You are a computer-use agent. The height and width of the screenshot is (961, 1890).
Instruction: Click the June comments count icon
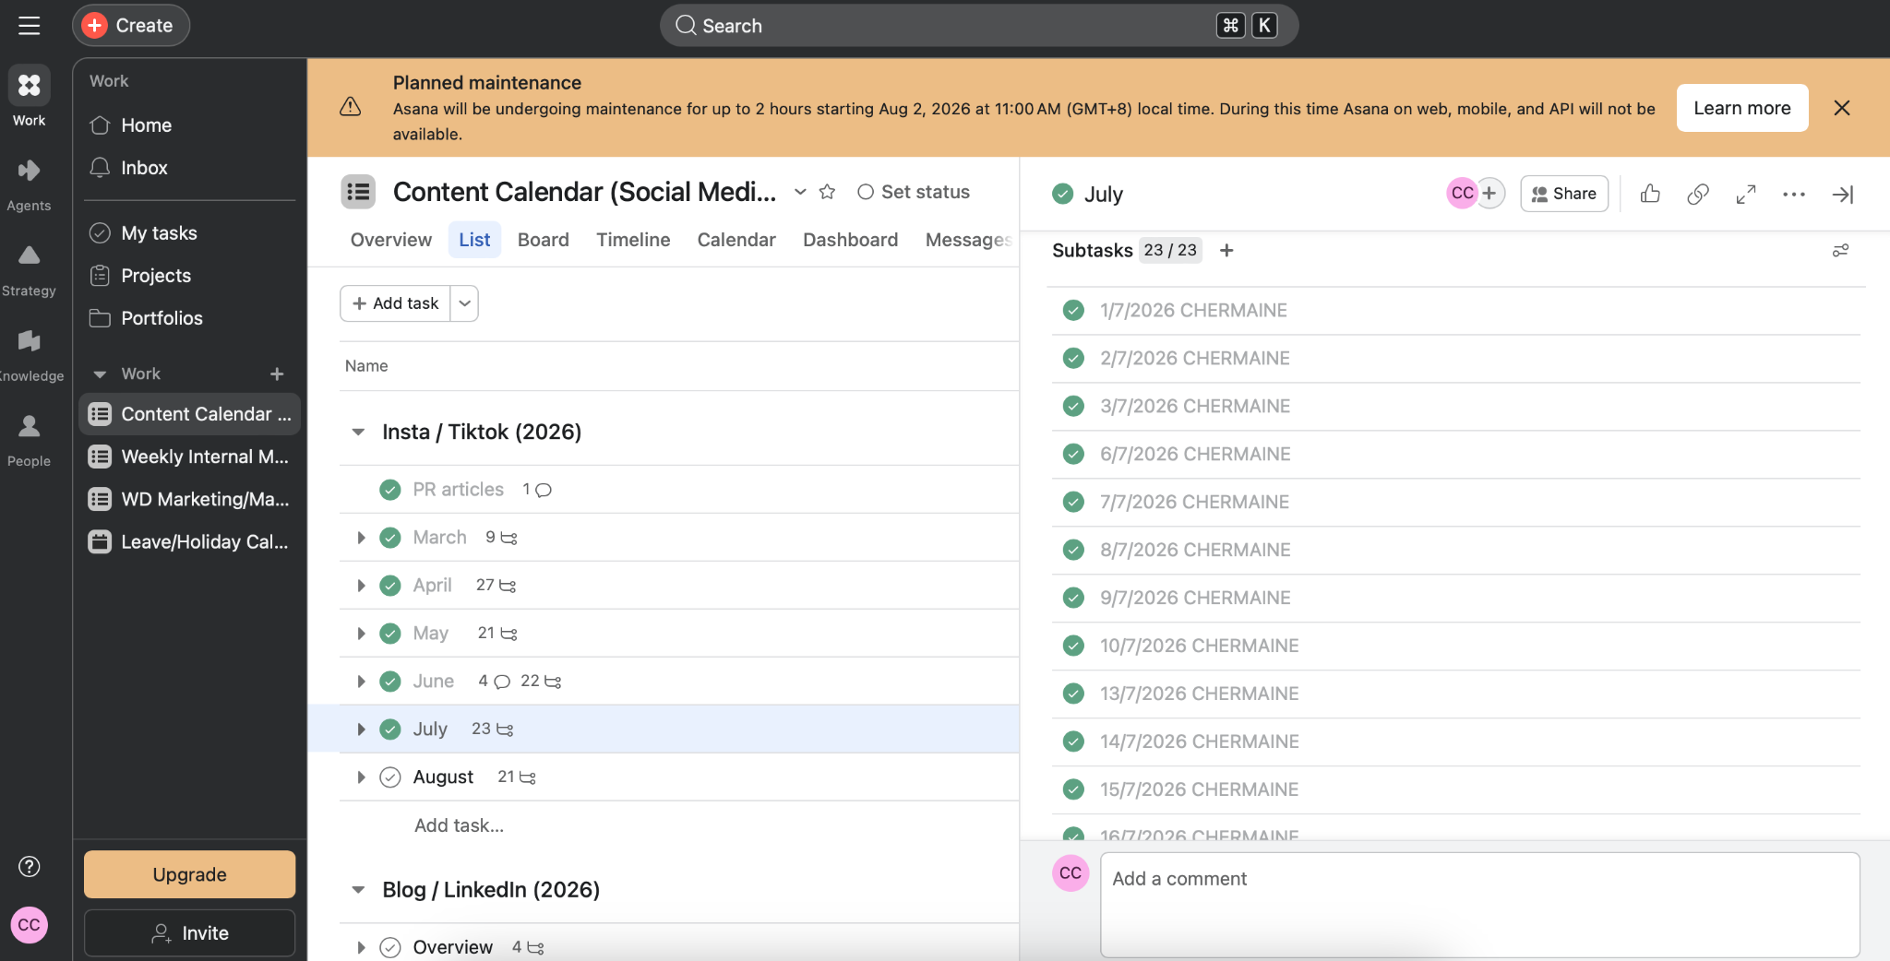[495, 682]
